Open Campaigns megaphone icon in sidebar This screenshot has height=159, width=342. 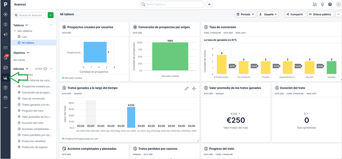5,34
